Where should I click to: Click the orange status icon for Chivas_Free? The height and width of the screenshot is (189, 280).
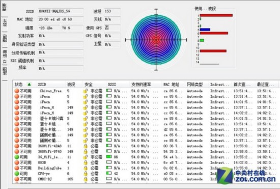tap(17, 91)
